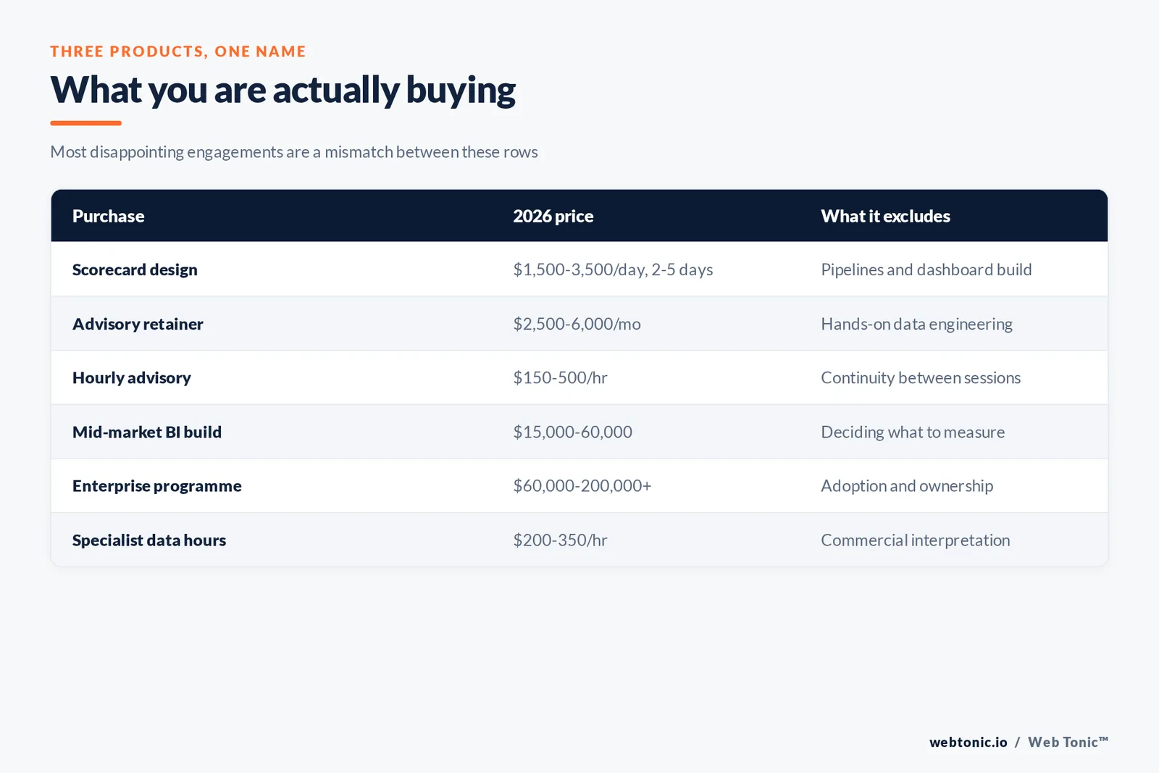
Task: Click the price '$150-500/hr'
Action: tap(560, 377)
